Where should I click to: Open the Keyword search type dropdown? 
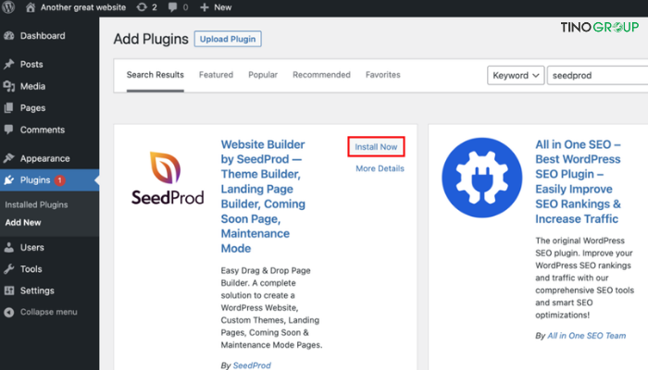(516, 75)
